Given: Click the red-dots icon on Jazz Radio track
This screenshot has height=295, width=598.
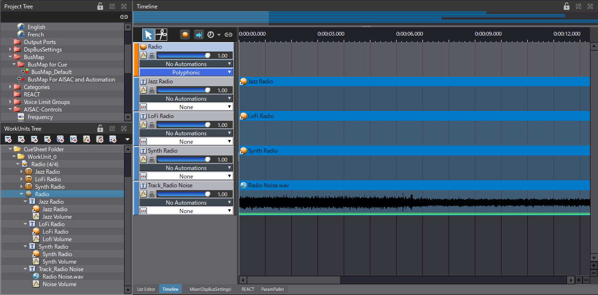Looking at the screenshot, I should click(x=143, y=107).
